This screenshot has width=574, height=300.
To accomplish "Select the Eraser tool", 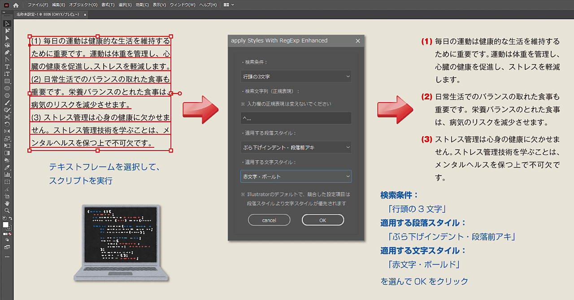I will (6, 116).
